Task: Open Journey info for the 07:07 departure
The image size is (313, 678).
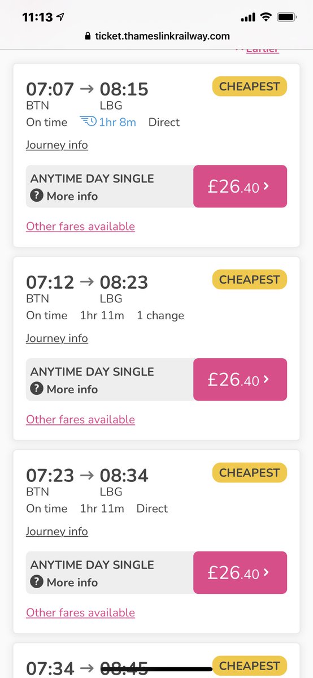Action: pyautogui.click(x=57, y=145)
